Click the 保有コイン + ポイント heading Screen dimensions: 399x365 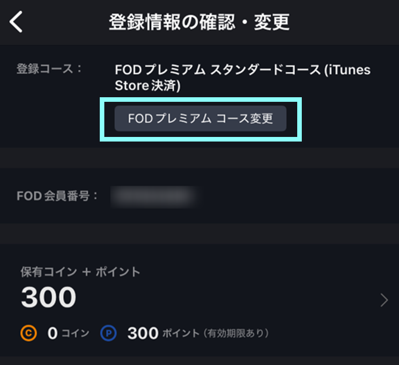coord(80,272)
